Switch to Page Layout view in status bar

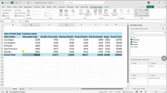click(141, 92)
